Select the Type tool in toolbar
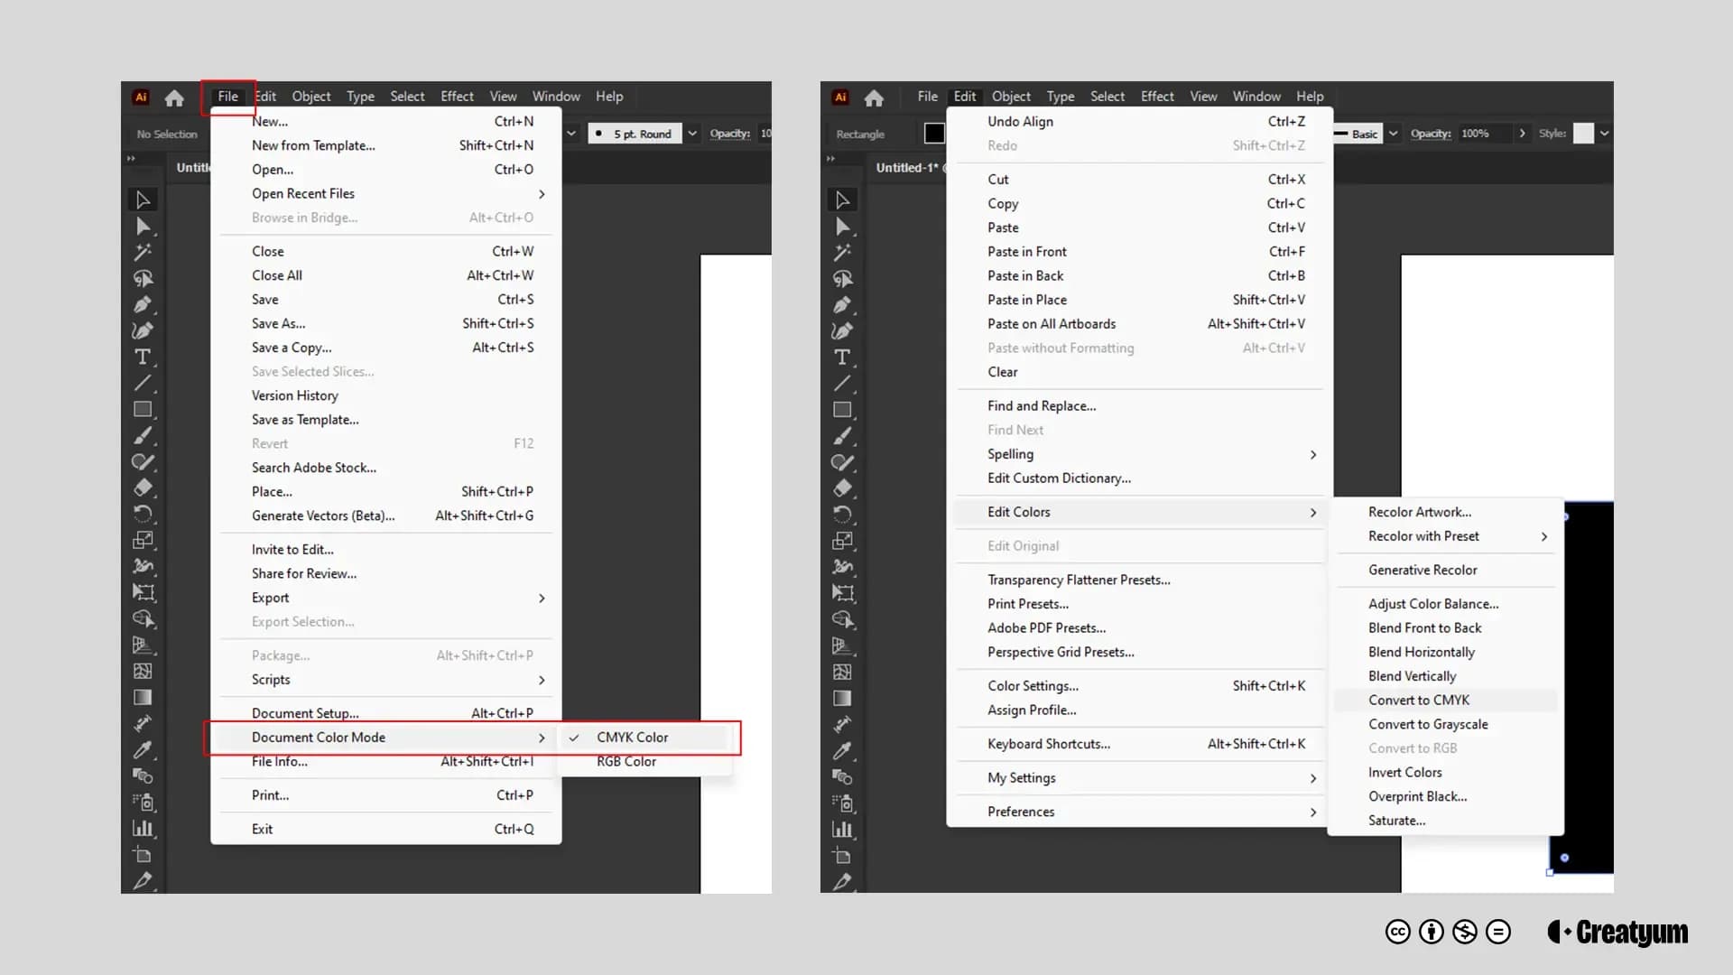 [143, 357]
